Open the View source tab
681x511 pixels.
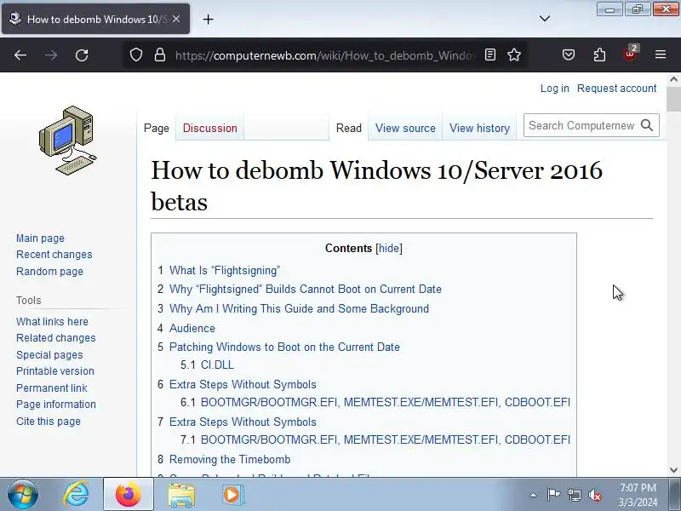point(405,129)
